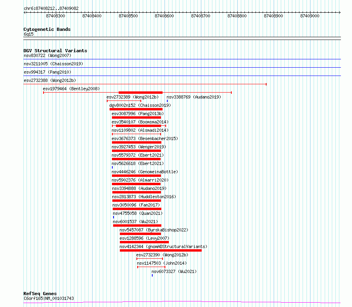The image size is (352, 307).
Task: Open nsv3211005 (Chaisson2019) variant
Action: coord(53,64)
